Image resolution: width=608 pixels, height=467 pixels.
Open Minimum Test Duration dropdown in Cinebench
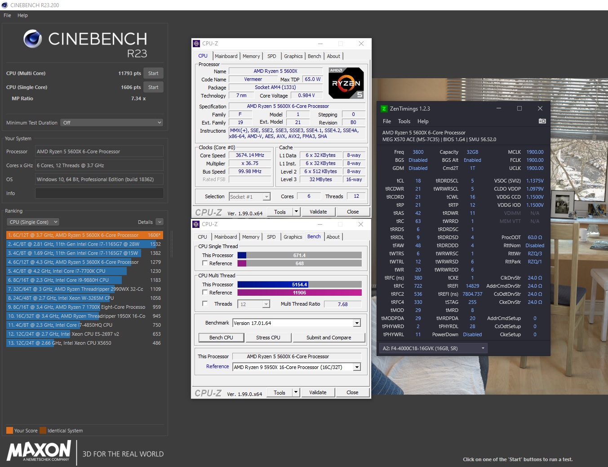[112, 123]
